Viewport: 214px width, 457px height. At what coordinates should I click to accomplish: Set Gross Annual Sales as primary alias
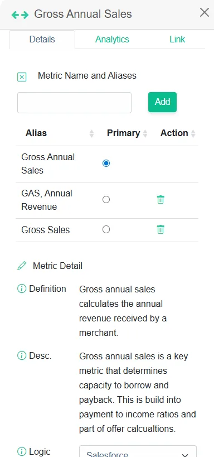tap(106, 163)
